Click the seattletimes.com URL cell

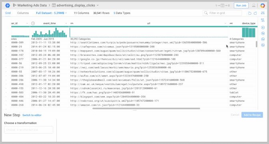pyautogui.click(x=139, y=42)
